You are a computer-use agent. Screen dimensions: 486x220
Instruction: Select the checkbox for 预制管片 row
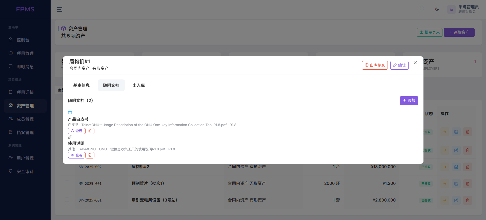(x=67, y=183)
